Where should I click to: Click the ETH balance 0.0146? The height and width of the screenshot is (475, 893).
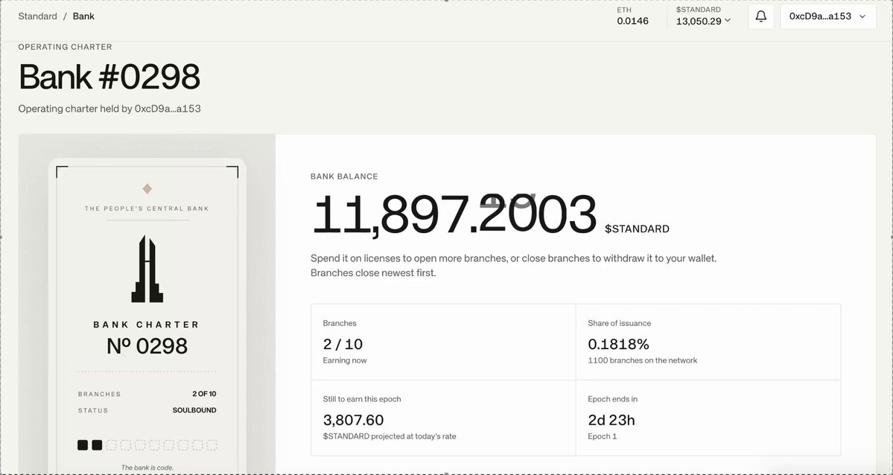tap(633, 21)
